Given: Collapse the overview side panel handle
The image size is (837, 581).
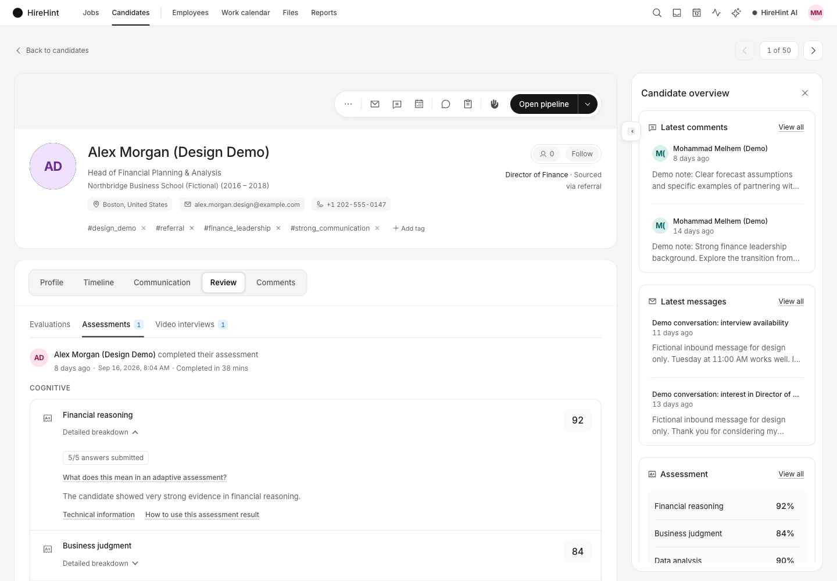Looking at the screenshot, I should [631, 131].
